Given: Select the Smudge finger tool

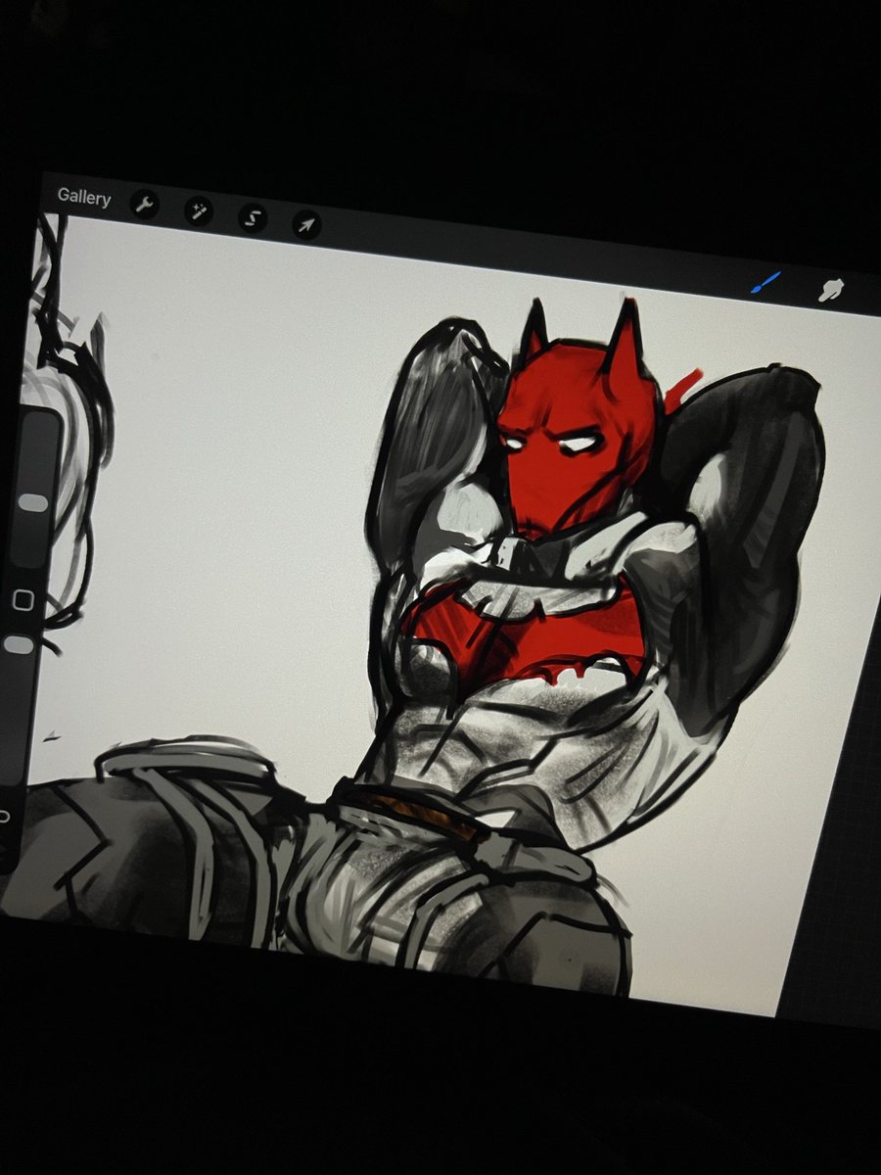Looking at the screenshot, I should (x=832, y=290).
